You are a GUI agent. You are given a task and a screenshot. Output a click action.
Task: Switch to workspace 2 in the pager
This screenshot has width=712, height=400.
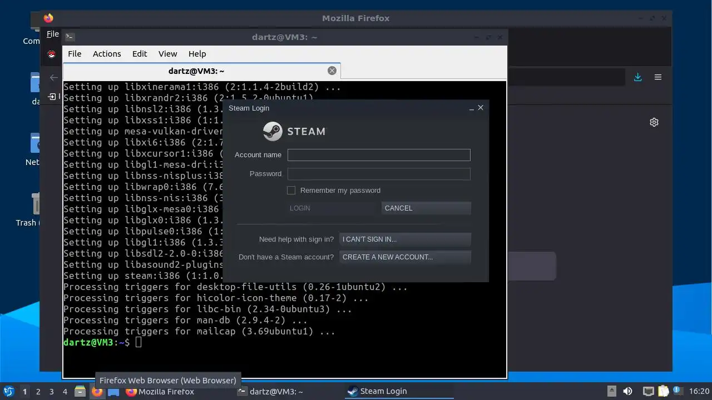[38, 392]
